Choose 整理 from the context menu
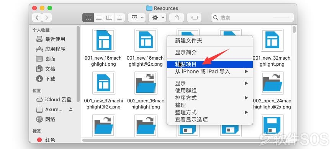Screen dimensions: 334x149 tap(210, 105)
